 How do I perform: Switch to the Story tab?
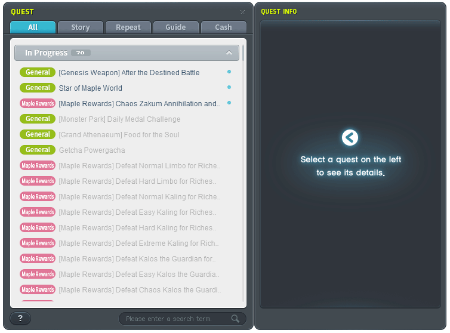click(81, 27)
